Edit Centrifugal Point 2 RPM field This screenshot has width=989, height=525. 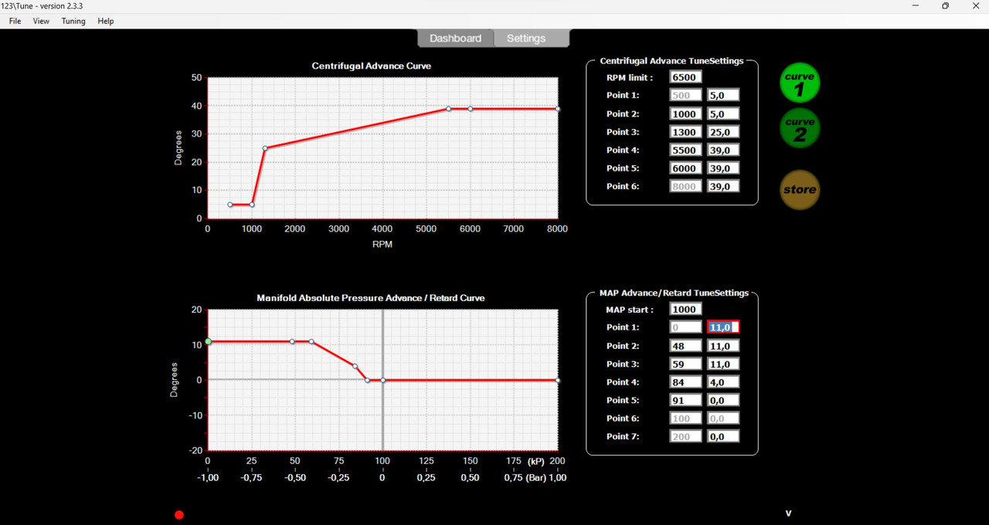pyautogui.click(x=685, y=113)
